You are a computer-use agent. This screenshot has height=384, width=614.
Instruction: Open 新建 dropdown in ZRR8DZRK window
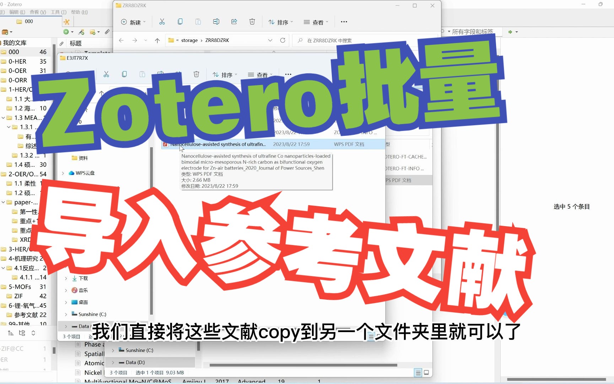point(134,22)
